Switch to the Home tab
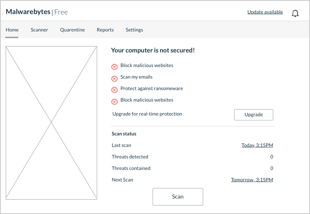This screenshot has height=214, width=310. point(12,30)
